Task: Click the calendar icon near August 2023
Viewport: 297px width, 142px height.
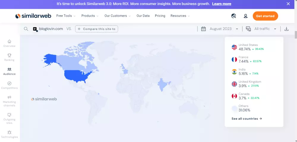Action: click(203, 29)
